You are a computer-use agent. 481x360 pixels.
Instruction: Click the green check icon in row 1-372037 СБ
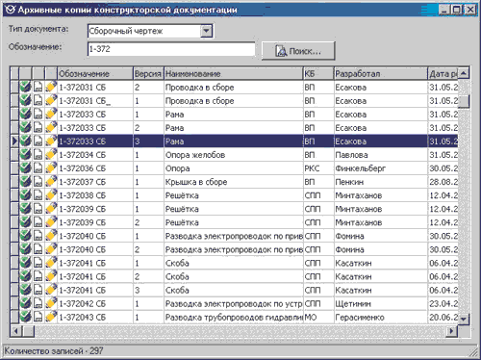26,182
